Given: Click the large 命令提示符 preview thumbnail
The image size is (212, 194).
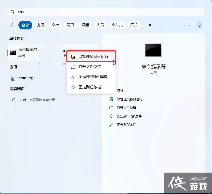Looking at the screenshot, I should (x=153, y=50).
